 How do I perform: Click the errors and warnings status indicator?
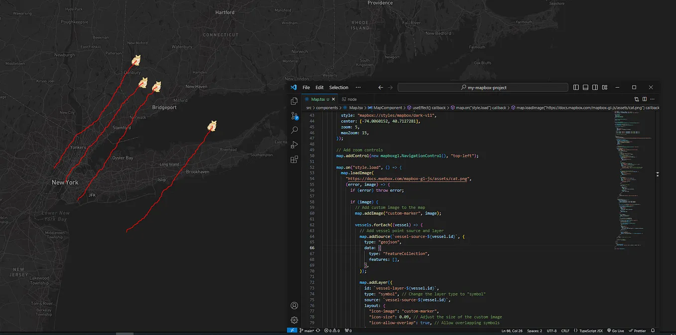tap(331, 330)
